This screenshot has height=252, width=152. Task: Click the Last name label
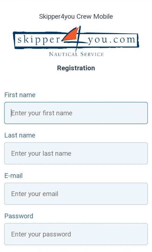20,135
